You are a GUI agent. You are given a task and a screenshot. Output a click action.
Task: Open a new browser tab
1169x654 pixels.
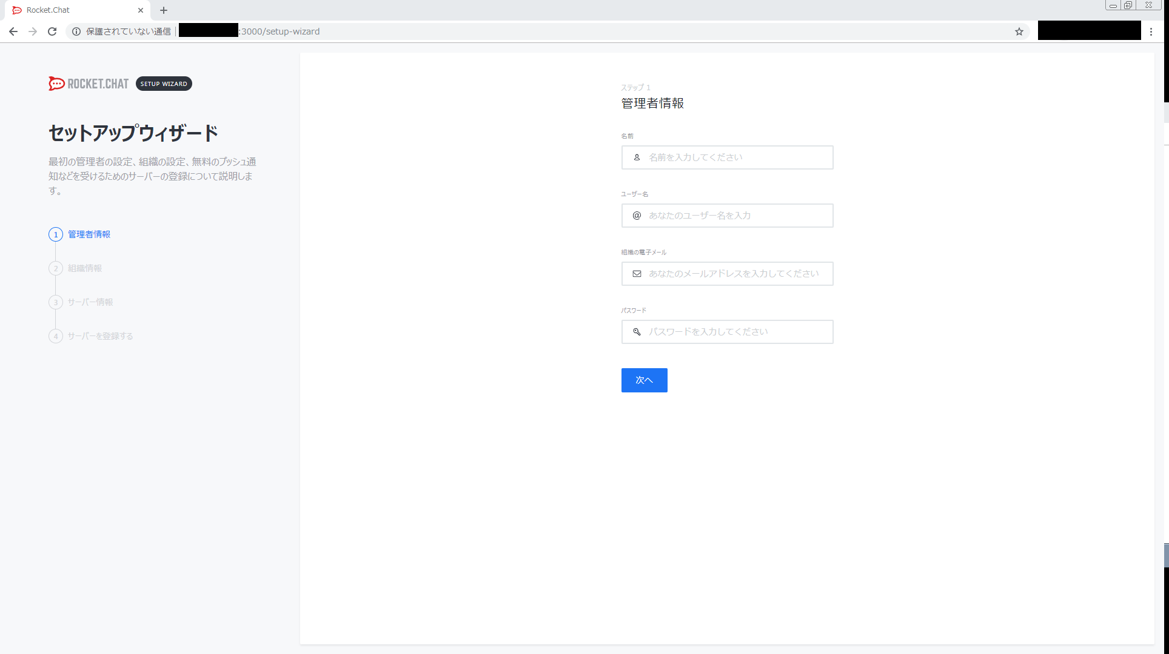pos(164,10)
